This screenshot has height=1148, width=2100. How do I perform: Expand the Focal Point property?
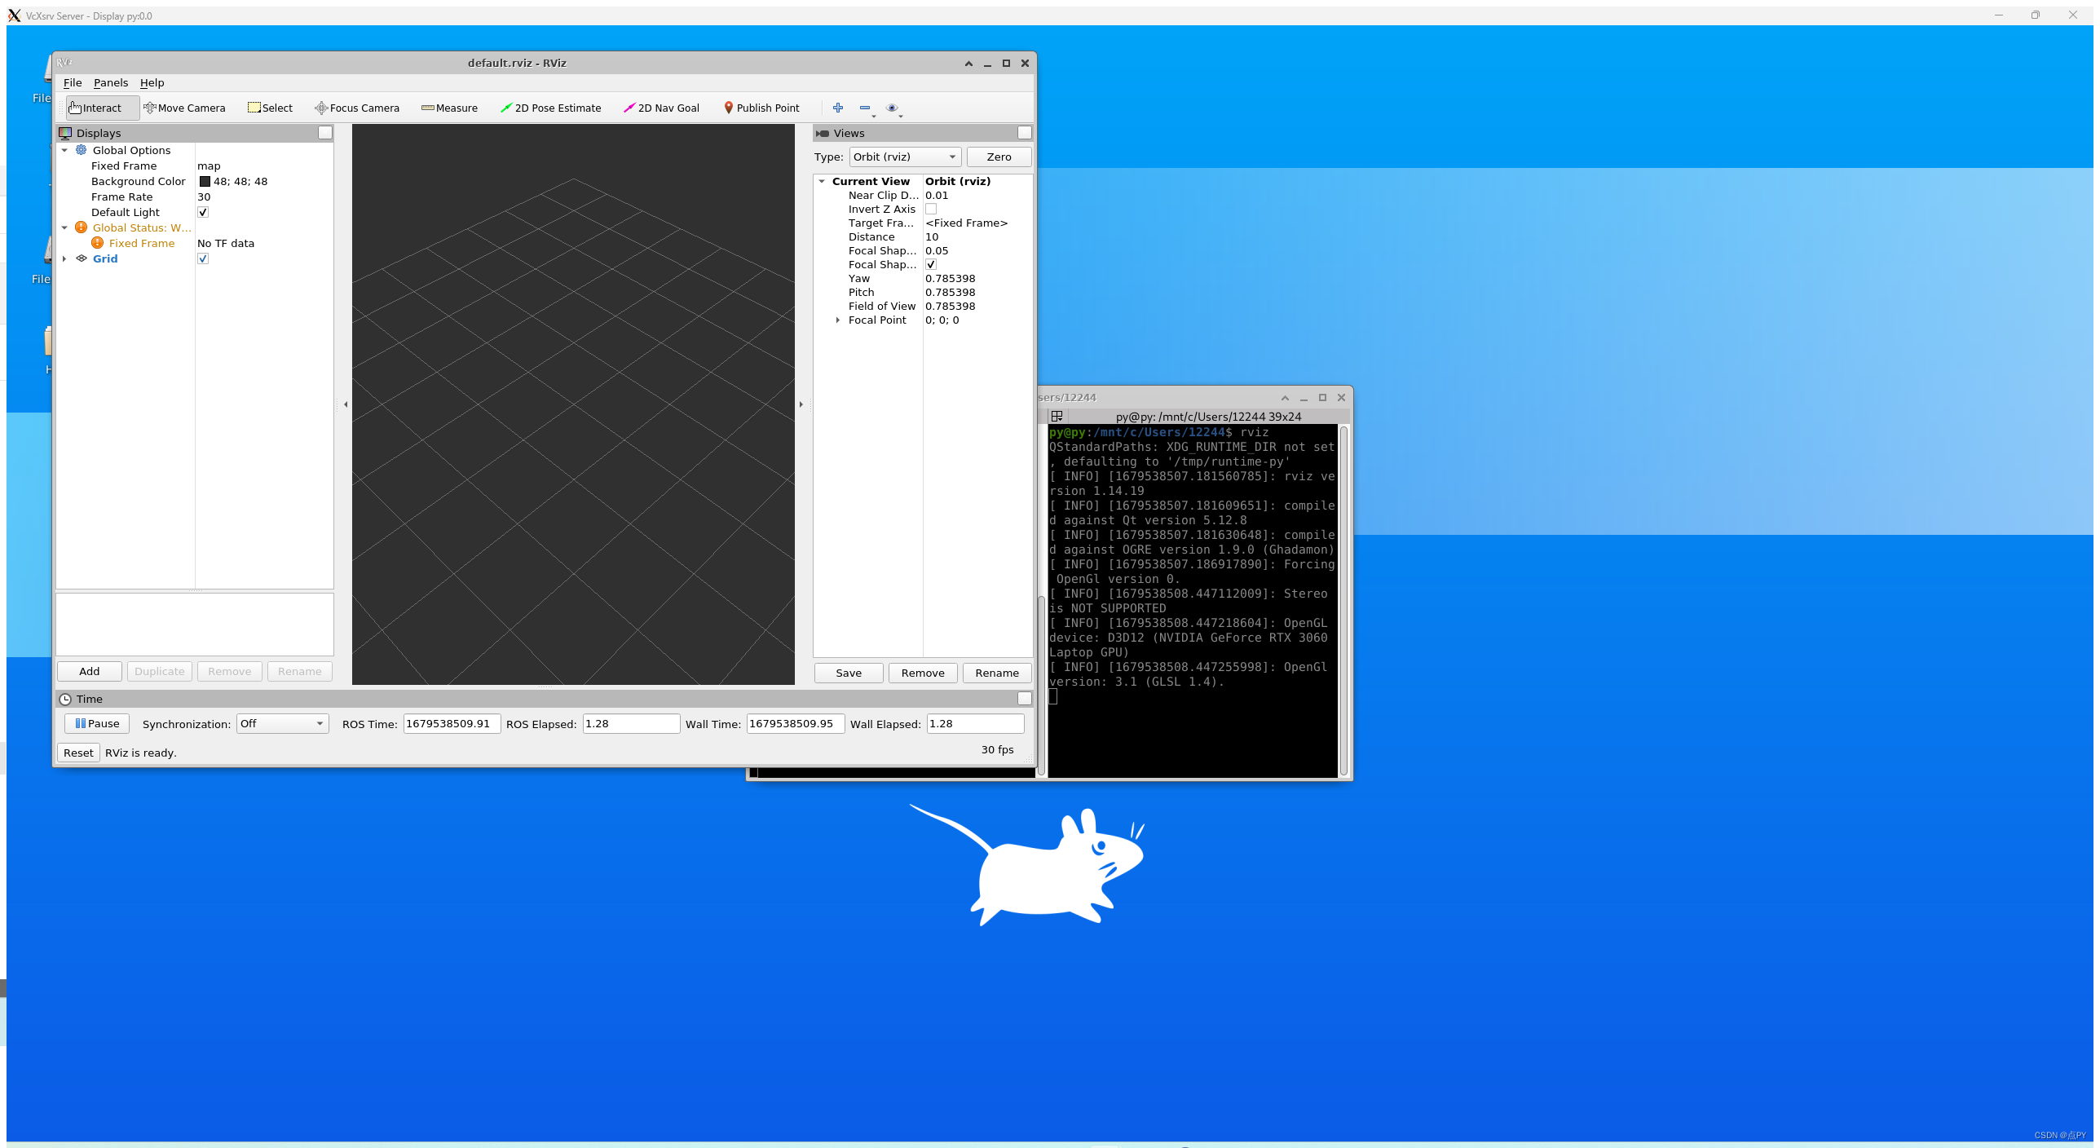pos(838,320)
